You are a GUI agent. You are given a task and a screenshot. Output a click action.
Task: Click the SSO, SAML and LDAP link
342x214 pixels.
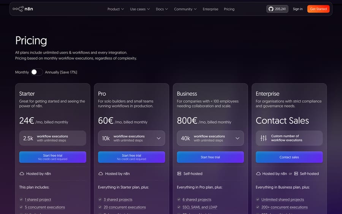[200, 207]
